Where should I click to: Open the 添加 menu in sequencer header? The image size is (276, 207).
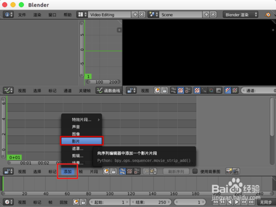tap(67, 172)
